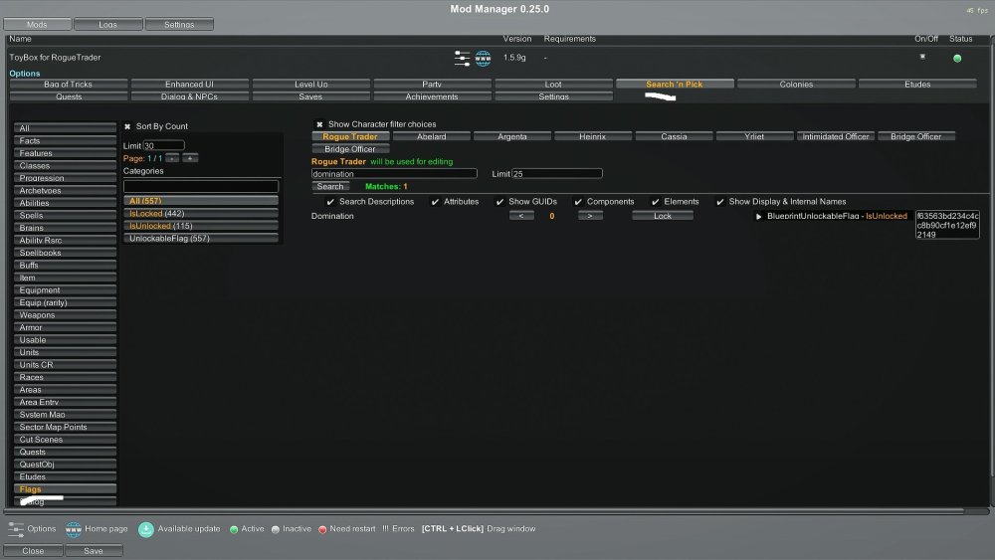Toggle the ToyBox On/Off checkbox
995x560 pixels.
point(921,58)
